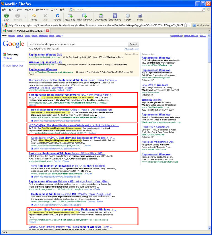Reload the page with Reload icon
This screenshot has width=212, height=235.
point(57,15)
